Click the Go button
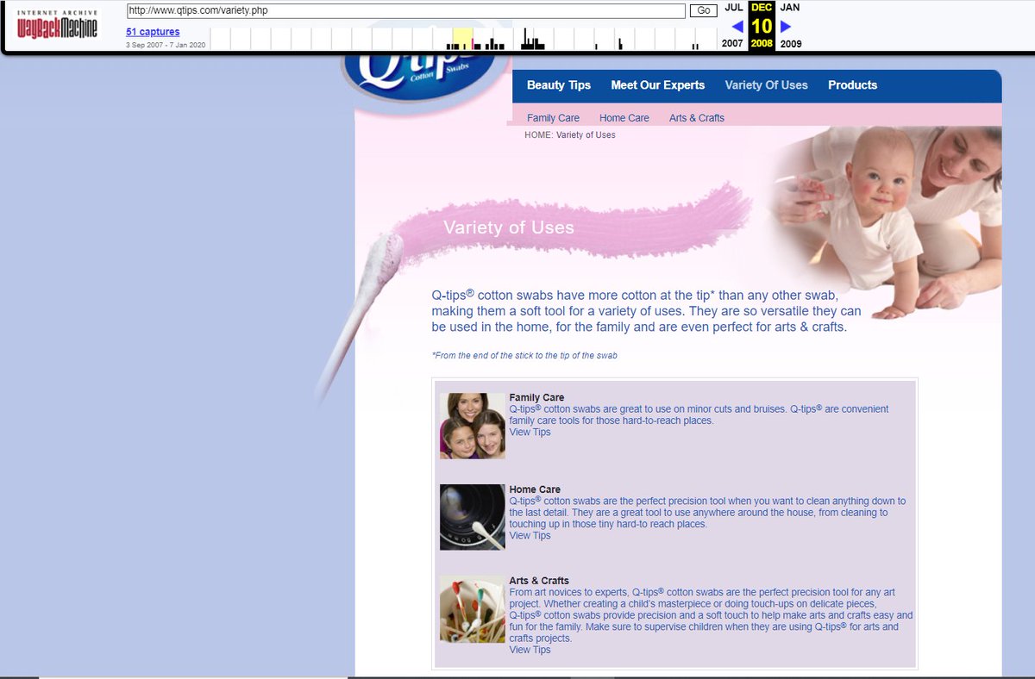This screenshot has height=679, width=1035. pyautogui.click(x=703, y=10)
